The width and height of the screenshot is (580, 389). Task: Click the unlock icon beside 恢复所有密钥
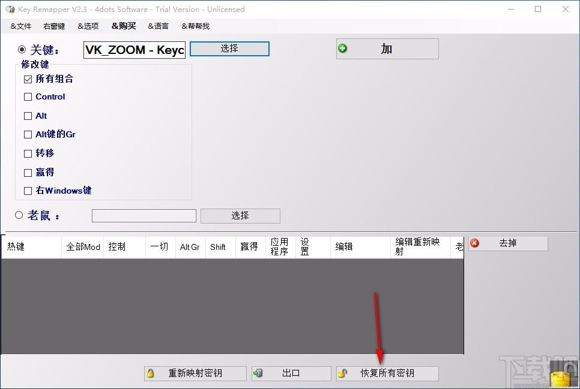click(342, 373)
